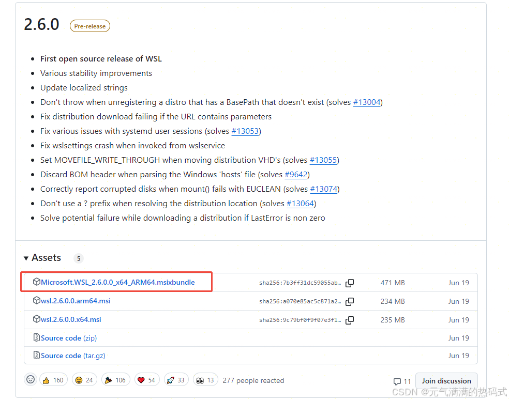The height and width of the screenshot is (401, 509).
Task: Copy sha256 hash of msixbundle asset
Action: click(350, 283)
